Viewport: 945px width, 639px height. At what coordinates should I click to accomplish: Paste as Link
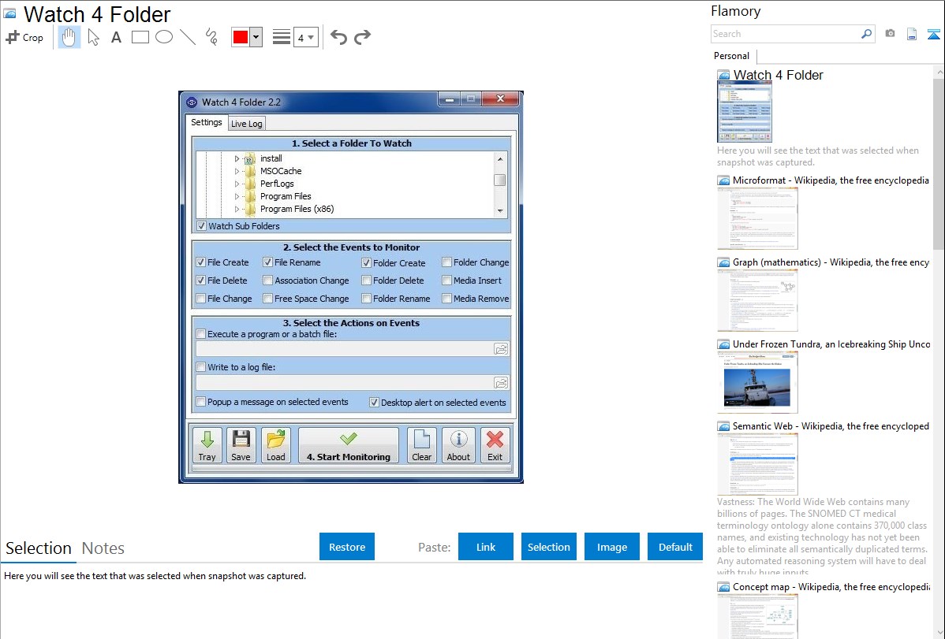tap(486, 547)
